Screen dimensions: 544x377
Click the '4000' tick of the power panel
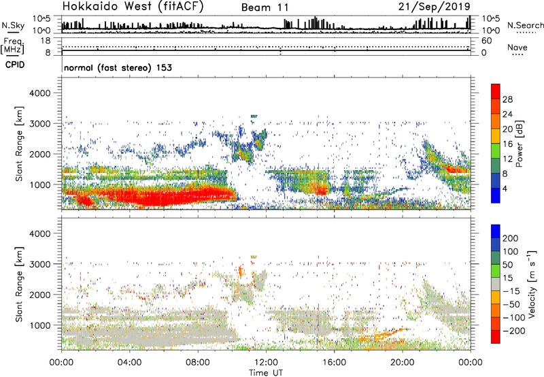[x=39, y=93]
